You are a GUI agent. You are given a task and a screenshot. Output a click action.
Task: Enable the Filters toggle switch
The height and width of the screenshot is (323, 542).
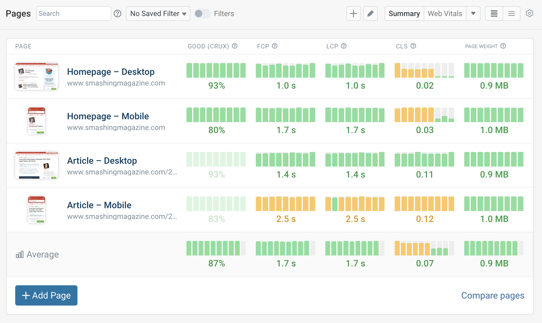pyautogui.click(x=202, y=13)
